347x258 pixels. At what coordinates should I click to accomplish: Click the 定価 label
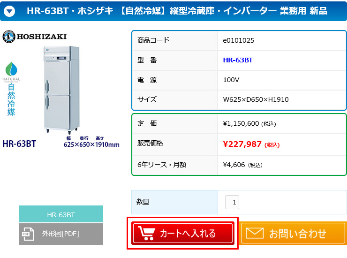coord(147,123)
